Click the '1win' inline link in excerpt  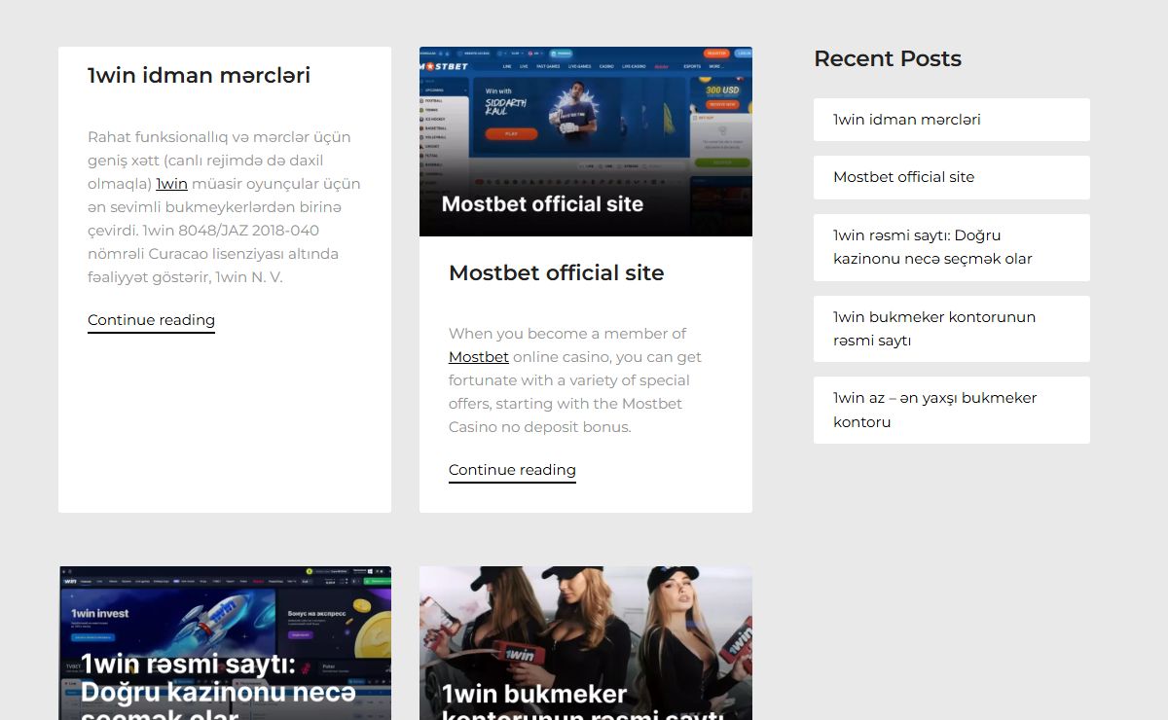171,184
